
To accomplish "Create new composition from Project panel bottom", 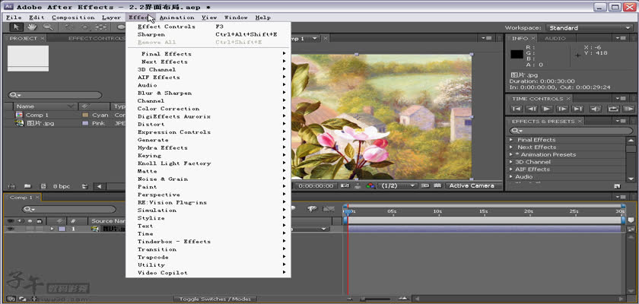I will click(x=43, y=186).
